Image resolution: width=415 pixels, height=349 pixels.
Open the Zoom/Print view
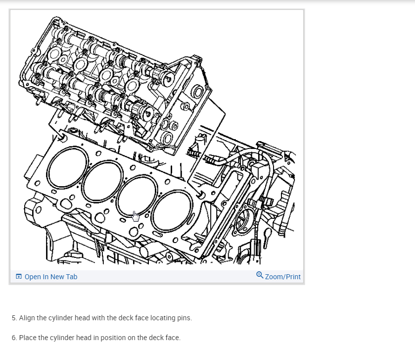point(282,276)
